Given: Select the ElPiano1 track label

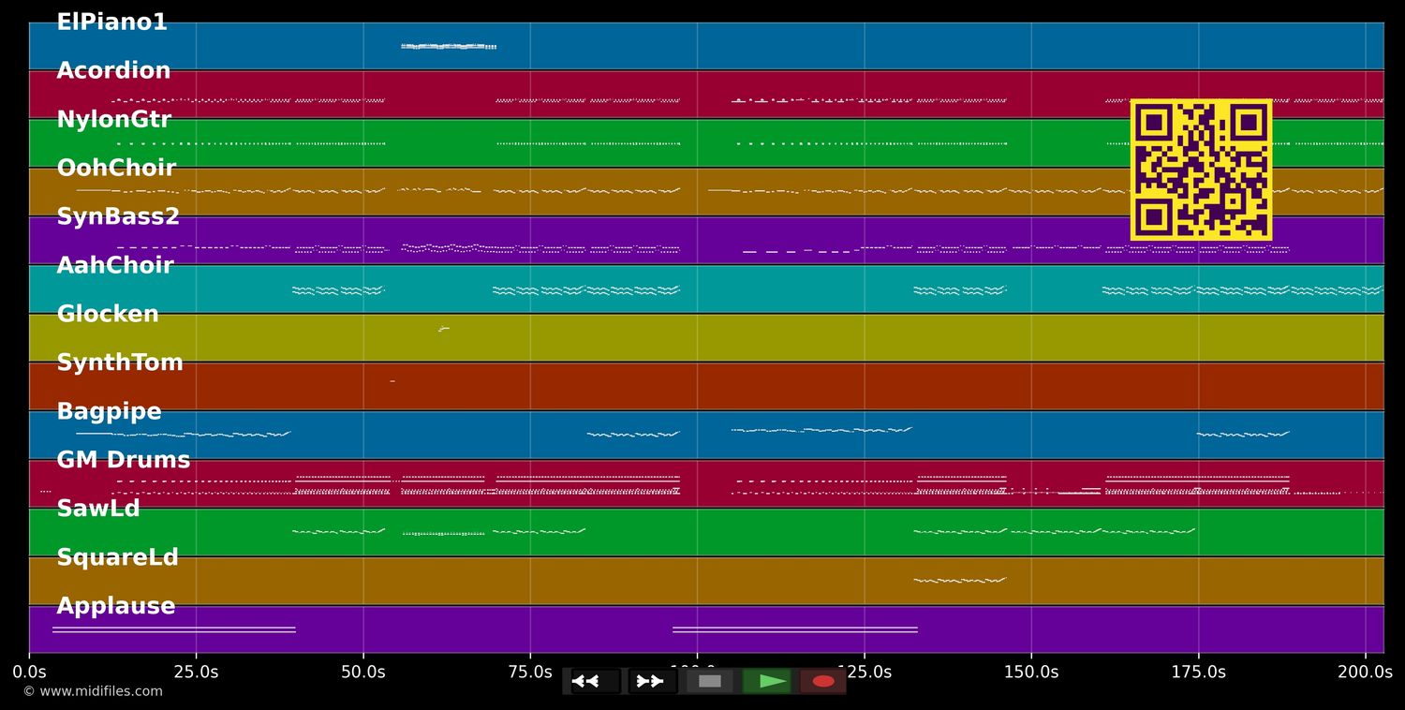Looking at the screenshot, I should (111, 22).
